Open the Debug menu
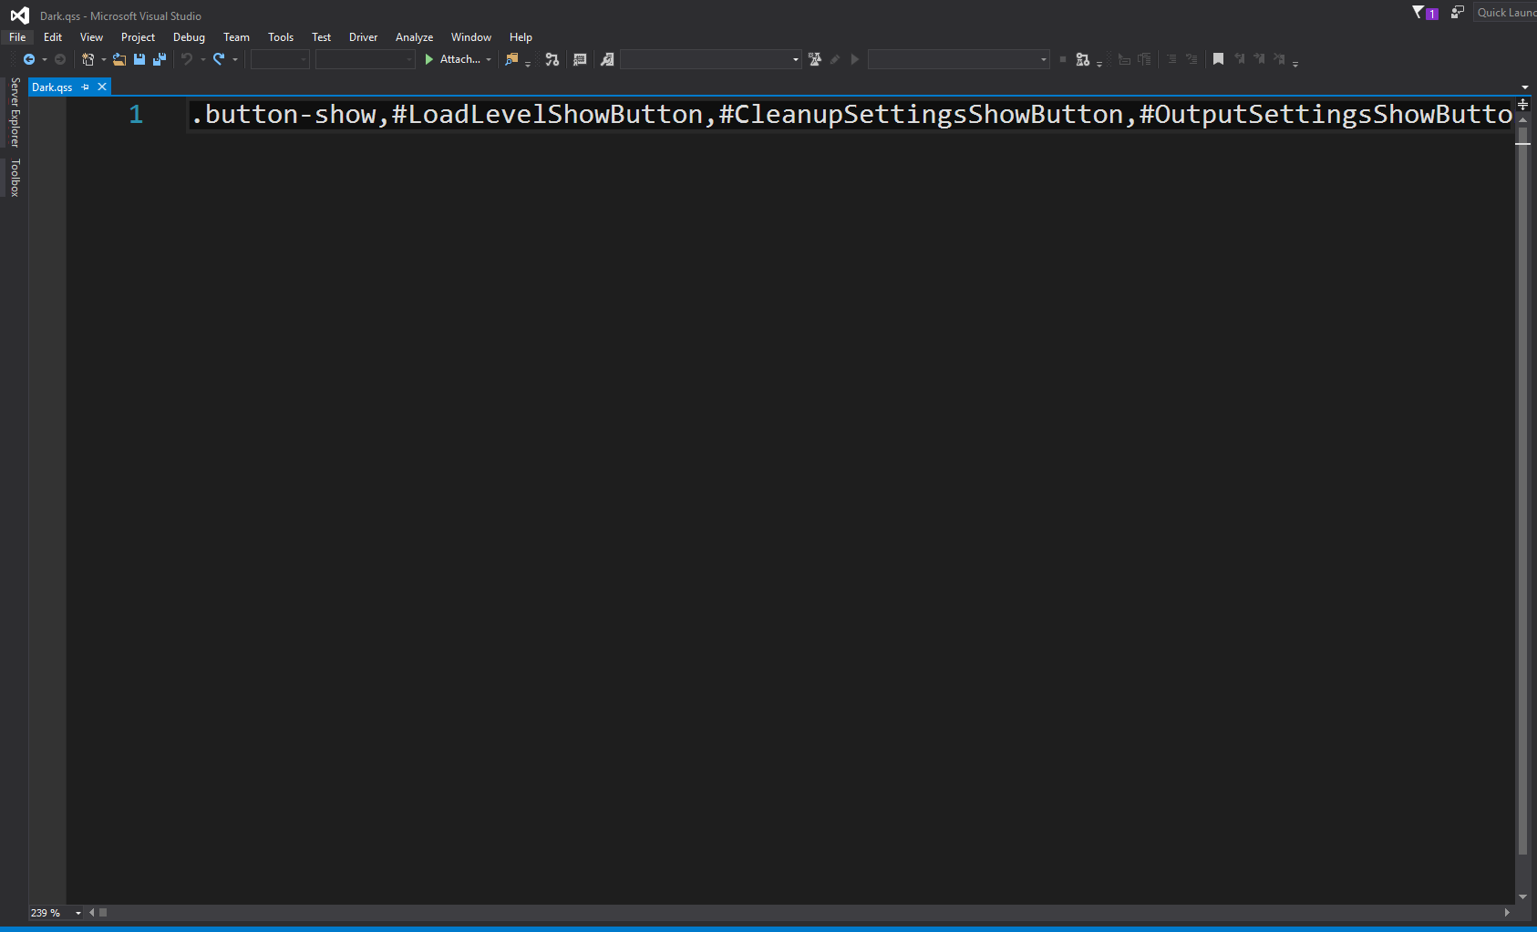The height and width of the screenshot is (932, 1537). click(x=189, y=37)
